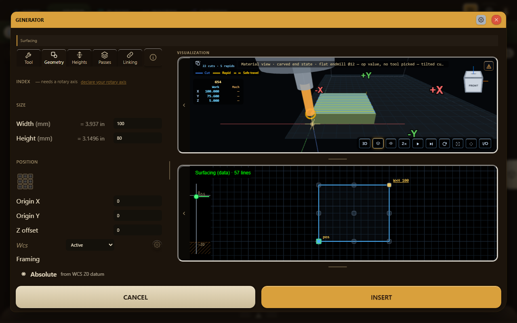Image resolution: width=517 pixels, height=323 pixels.
Task: Click the divider handle below the 3D visualization
Action: pos(338,159)
